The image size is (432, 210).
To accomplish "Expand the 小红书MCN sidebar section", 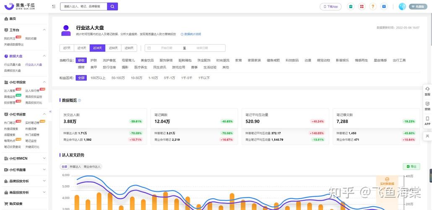I will [x=44, y=158].
